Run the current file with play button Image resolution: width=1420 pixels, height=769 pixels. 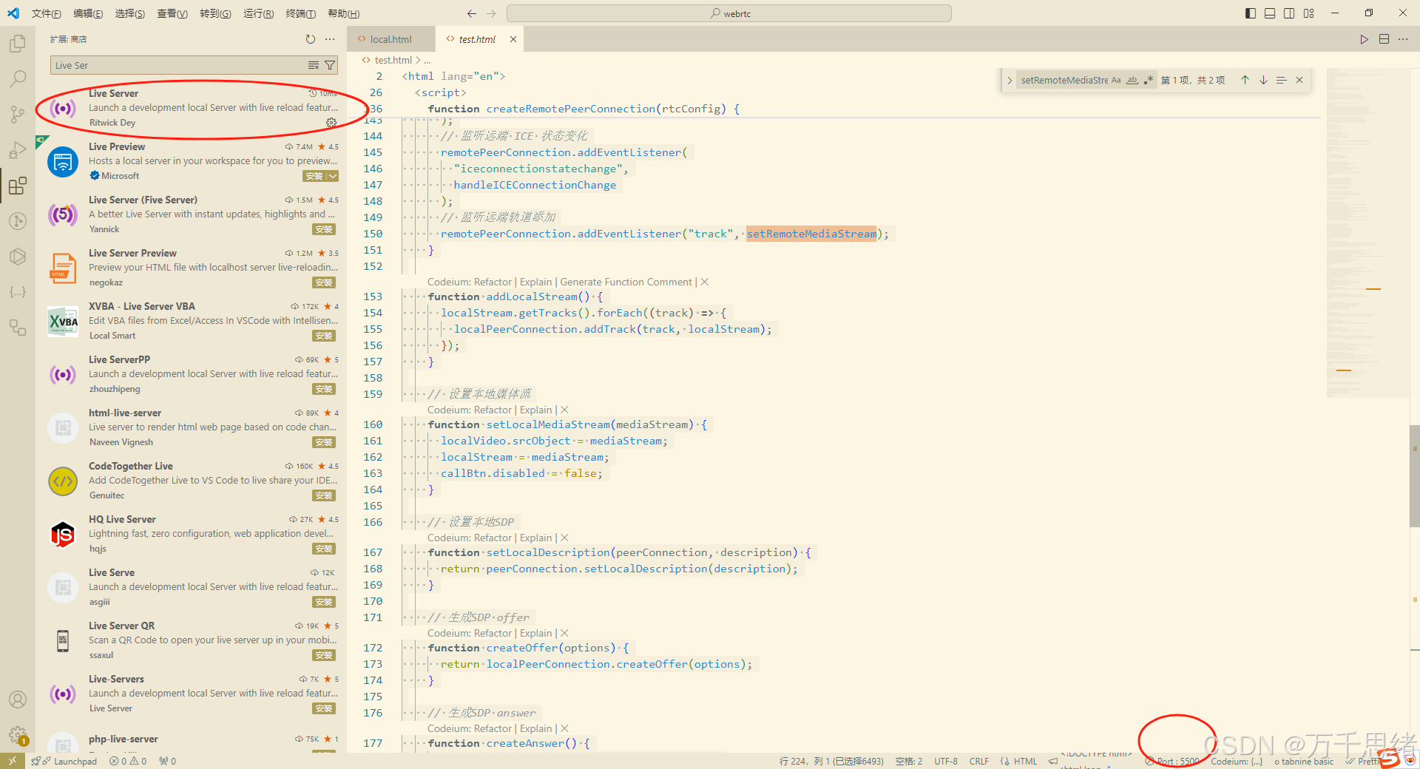point(1364,39)
